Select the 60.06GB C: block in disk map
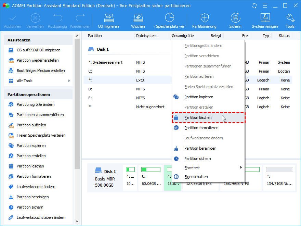Viewport: 301px width, 226px height. pos(151,178)
